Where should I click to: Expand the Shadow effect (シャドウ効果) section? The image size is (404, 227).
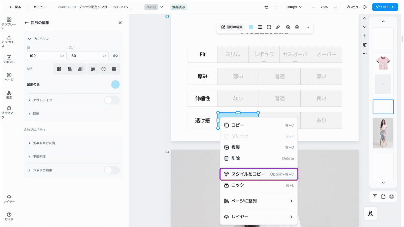[29, 170]
